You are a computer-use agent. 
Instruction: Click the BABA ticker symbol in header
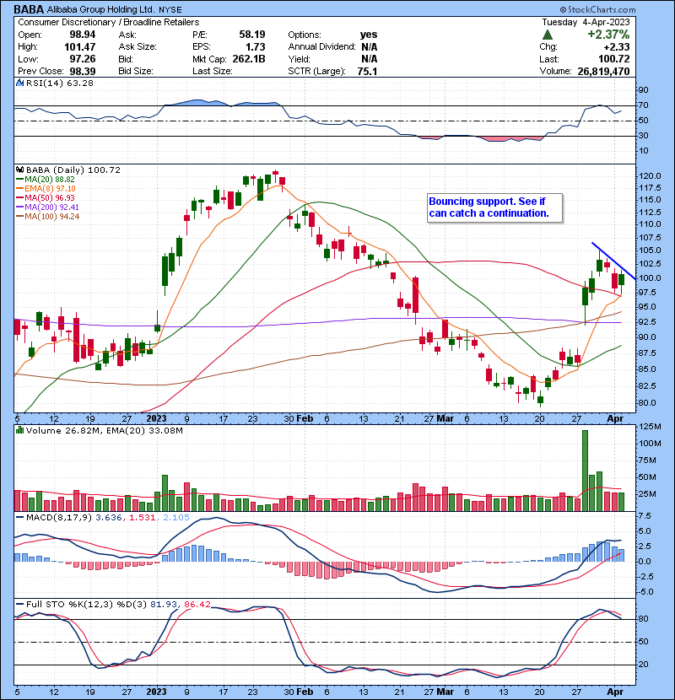29,9
